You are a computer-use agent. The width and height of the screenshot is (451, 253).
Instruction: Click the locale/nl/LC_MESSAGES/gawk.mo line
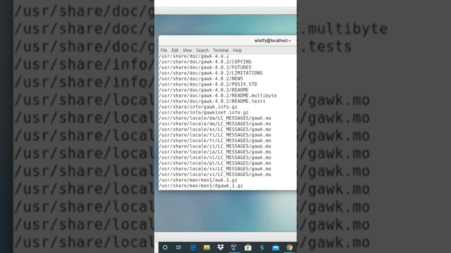(x=215, y=157)
